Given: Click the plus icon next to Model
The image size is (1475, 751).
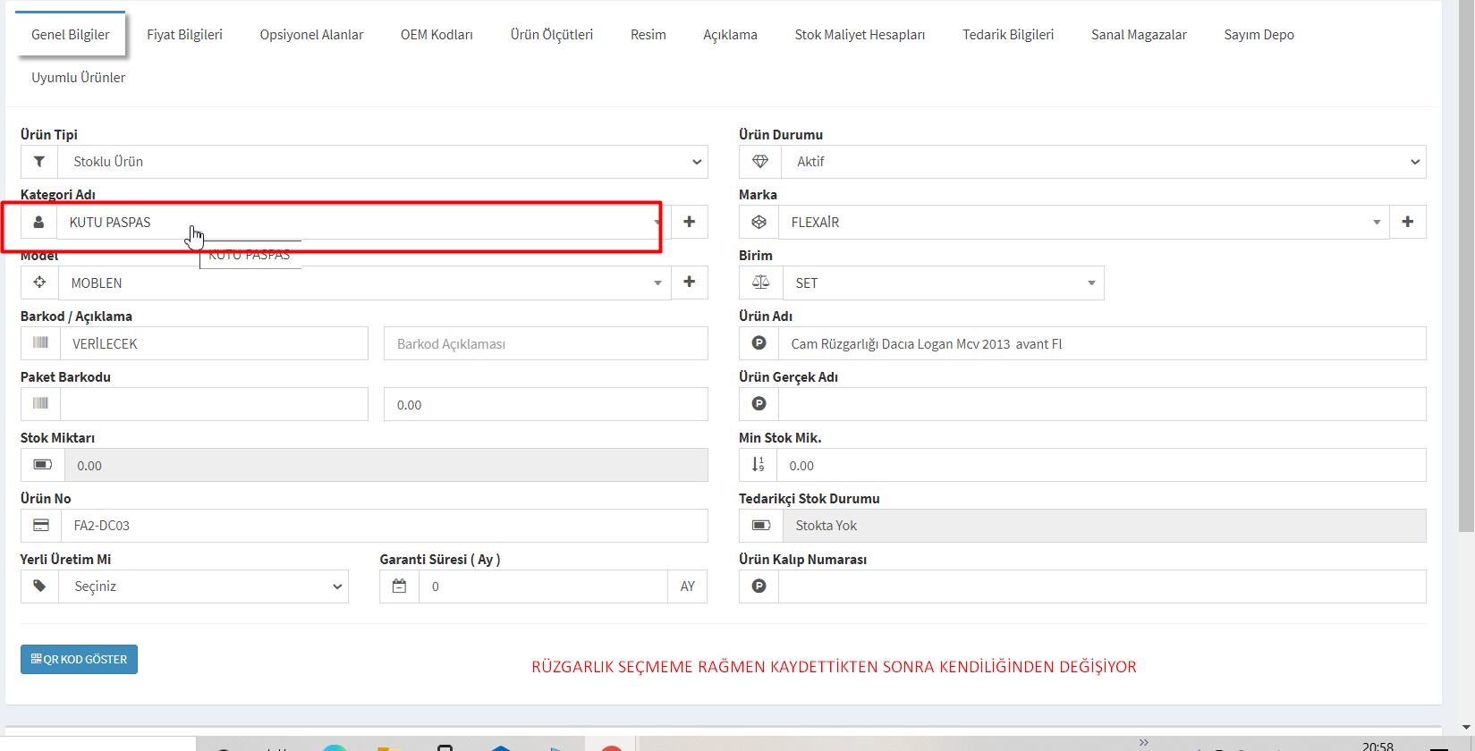Looking at the screenshot, I should pos(689,283).
